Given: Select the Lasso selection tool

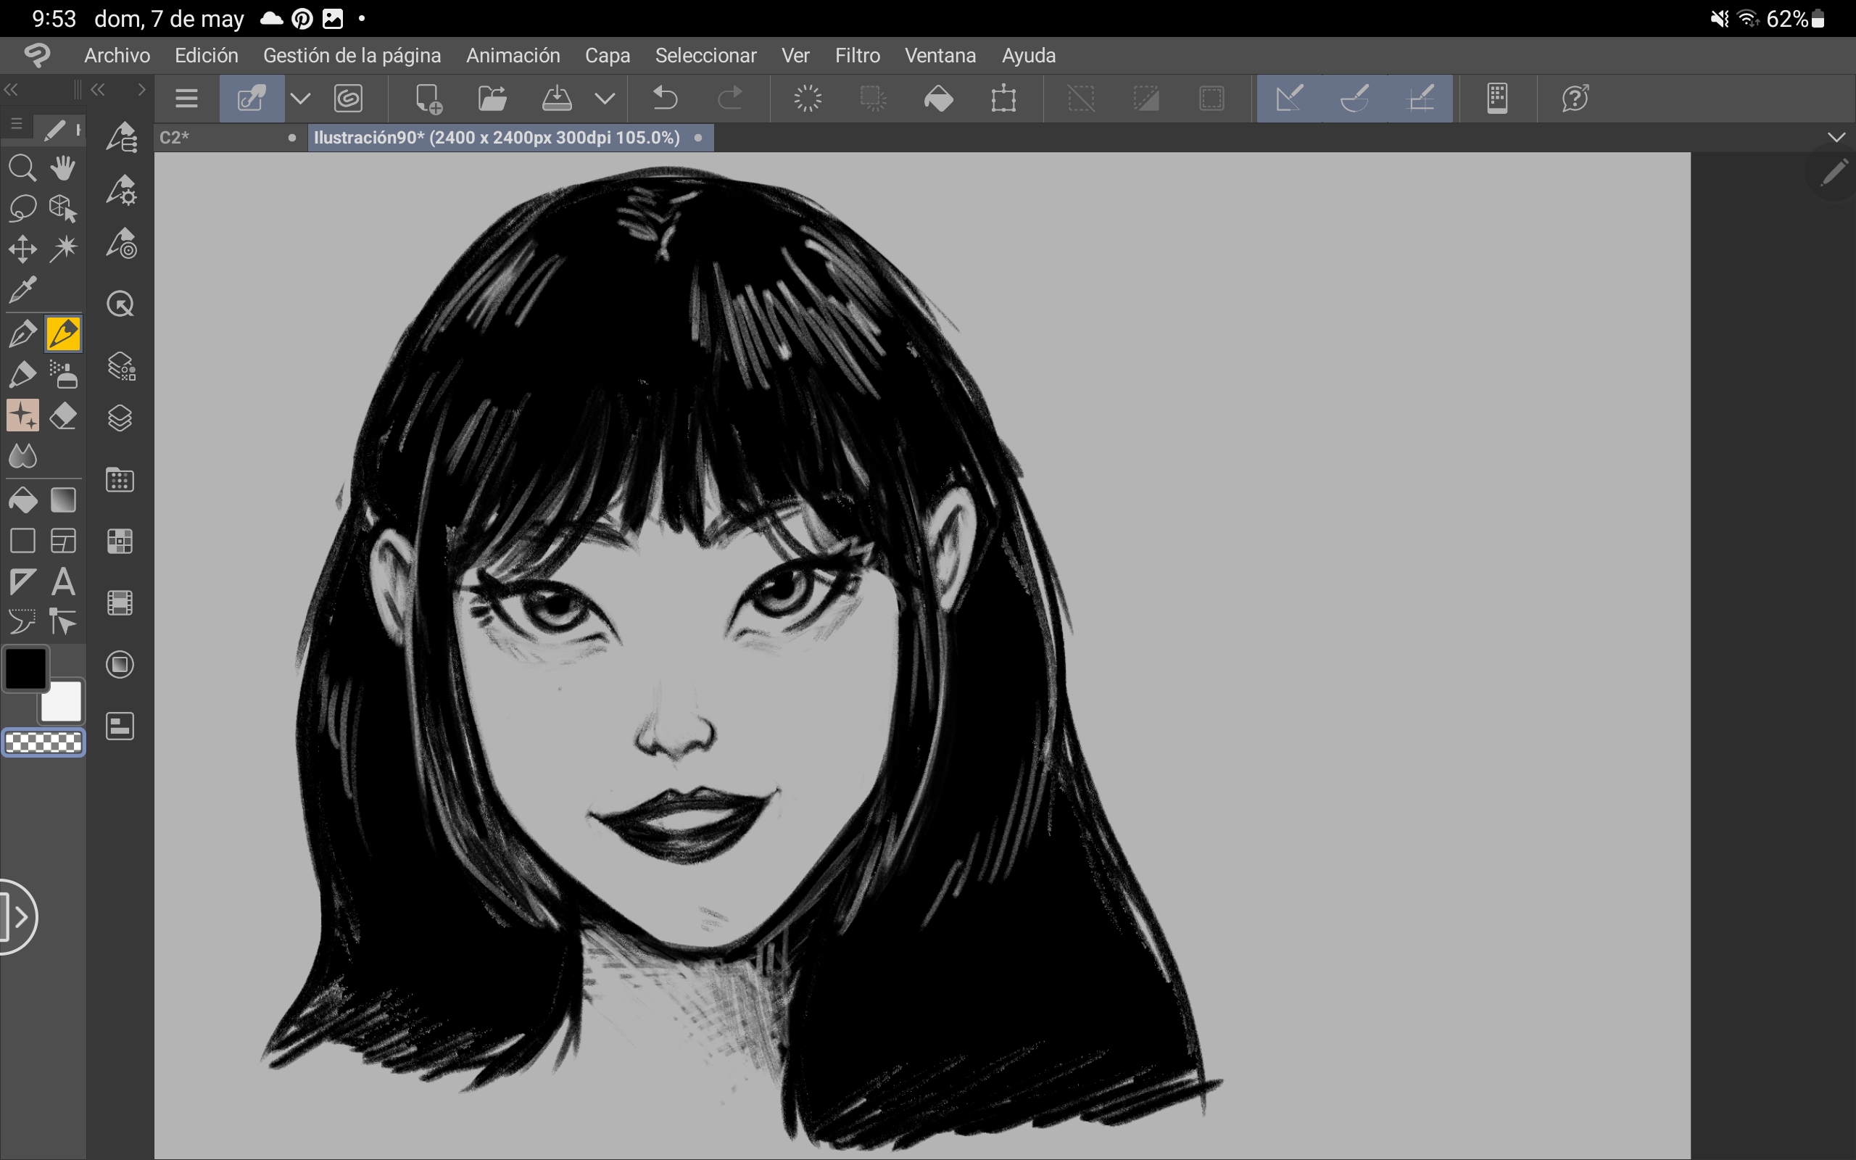Looking at the screenshot, I should click(x=22, y=207).
